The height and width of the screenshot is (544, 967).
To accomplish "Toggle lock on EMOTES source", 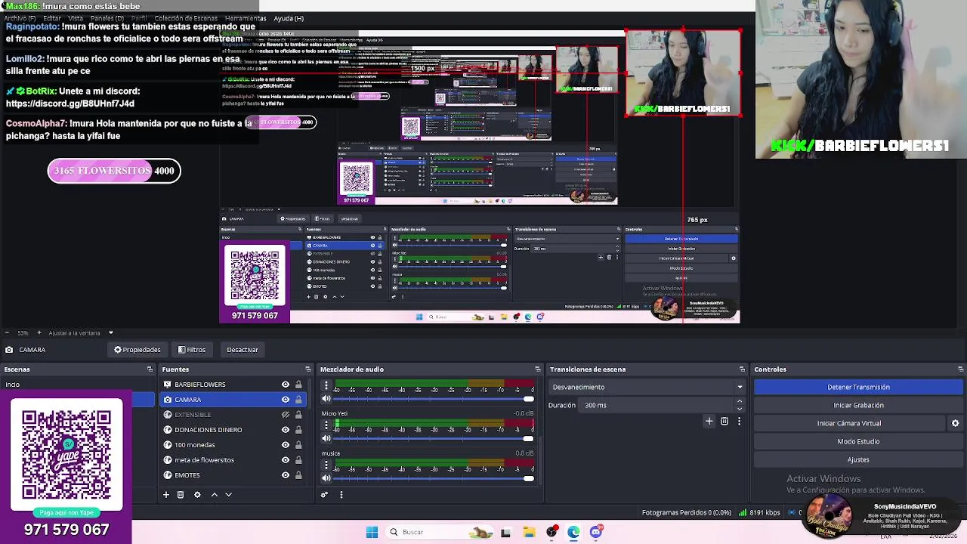I will point(298,475).
